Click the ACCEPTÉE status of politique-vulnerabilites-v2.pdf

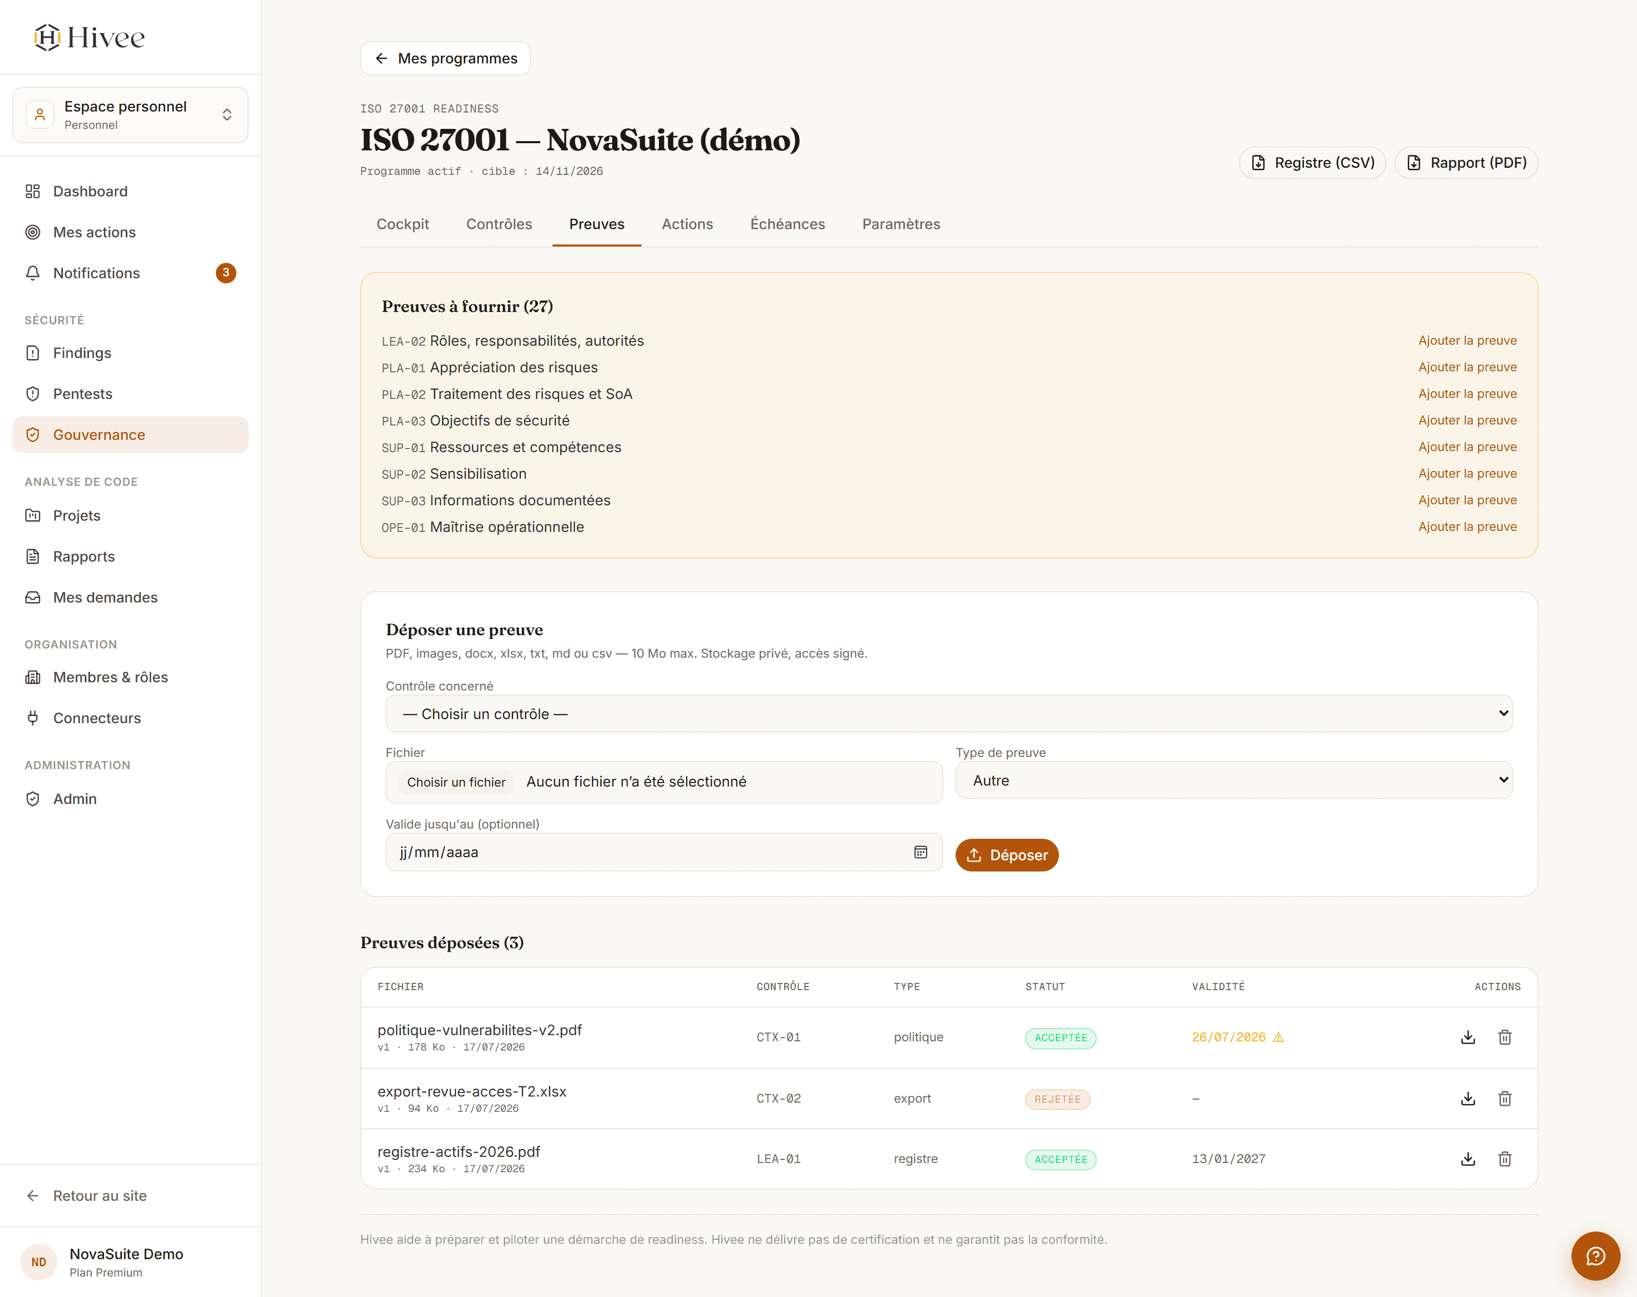1060,1038
